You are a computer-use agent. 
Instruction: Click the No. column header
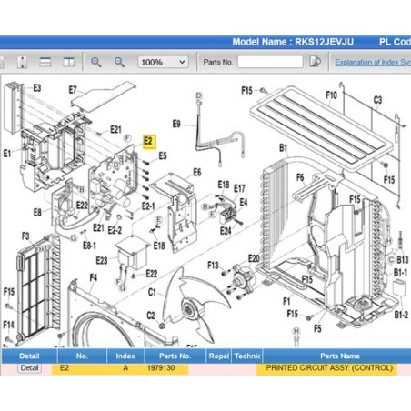(x=82, y=356)
